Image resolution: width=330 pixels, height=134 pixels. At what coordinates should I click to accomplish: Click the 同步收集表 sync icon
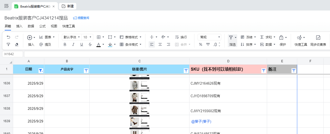[x=318, y=38]
